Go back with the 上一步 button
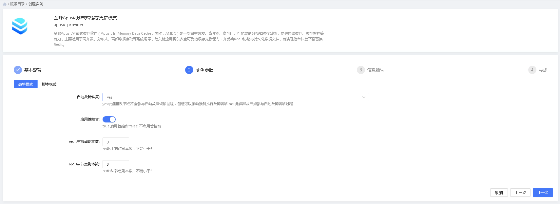The image size is (560, 204). click(x=520, y=193)
